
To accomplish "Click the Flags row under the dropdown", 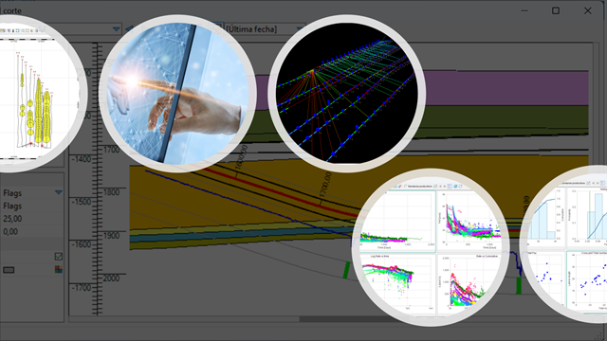I will (31, 206).
